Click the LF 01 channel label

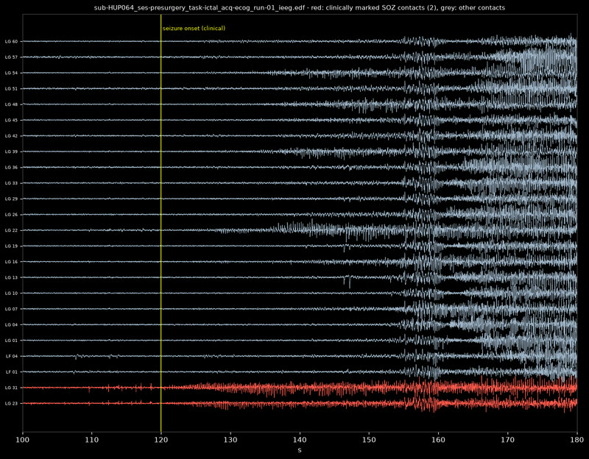pos(11,372)
